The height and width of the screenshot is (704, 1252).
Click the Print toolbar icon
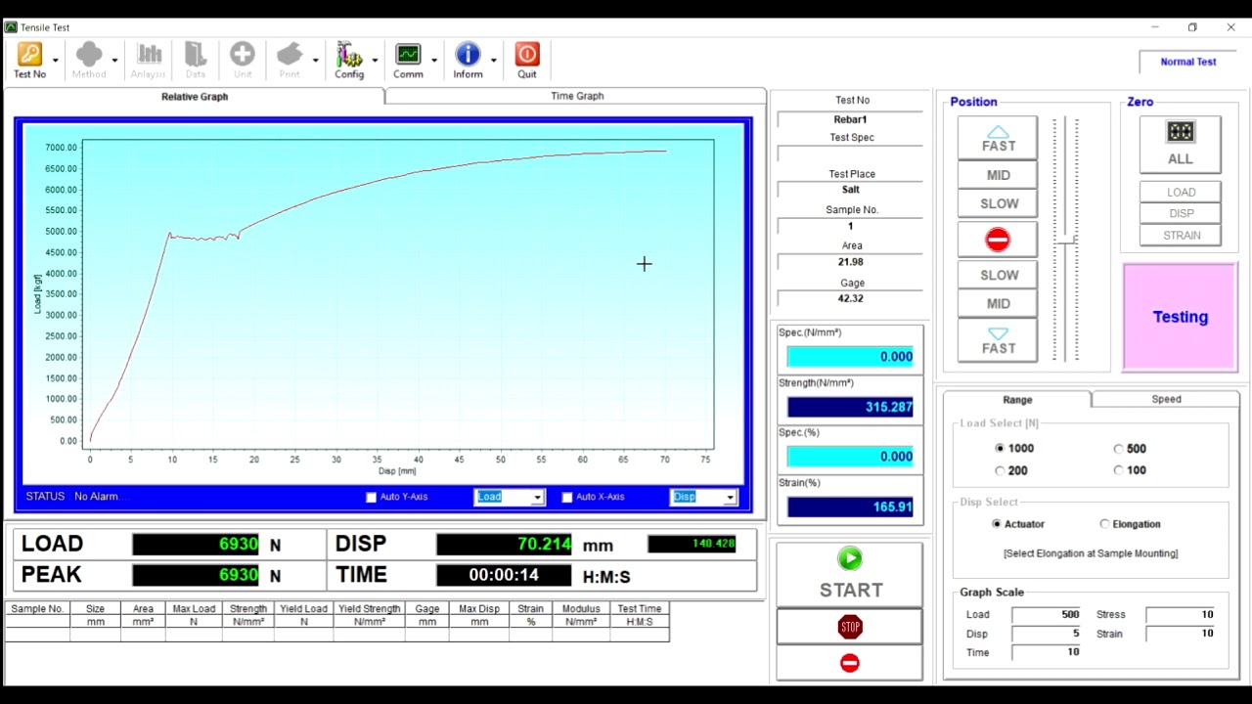point(290,61)
